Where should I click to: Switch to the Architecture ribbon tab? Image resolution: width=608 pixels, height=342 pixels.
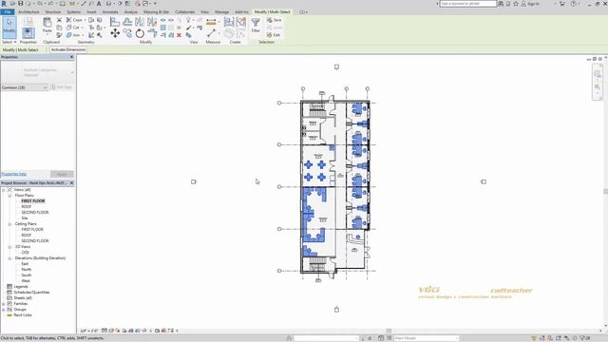pos(28,12)
